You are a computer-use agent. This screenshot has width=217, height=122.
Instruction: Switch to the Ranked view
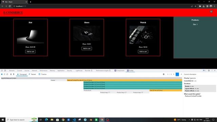[x=32, y=74]
